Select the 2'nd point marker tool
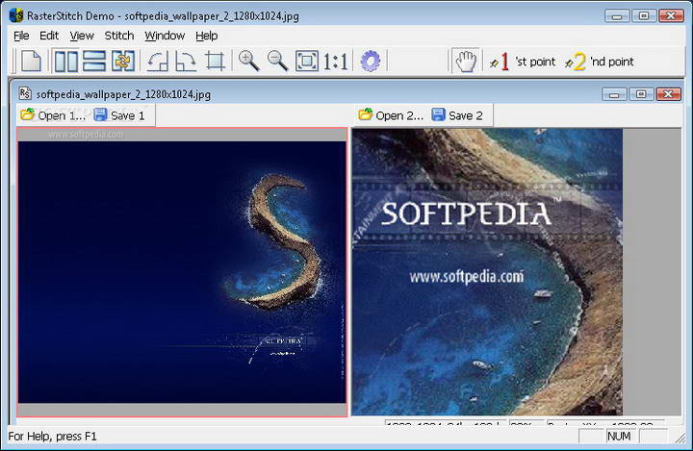Image resolution: width=693 pixels, height=451 pixels. pos(600,62)
